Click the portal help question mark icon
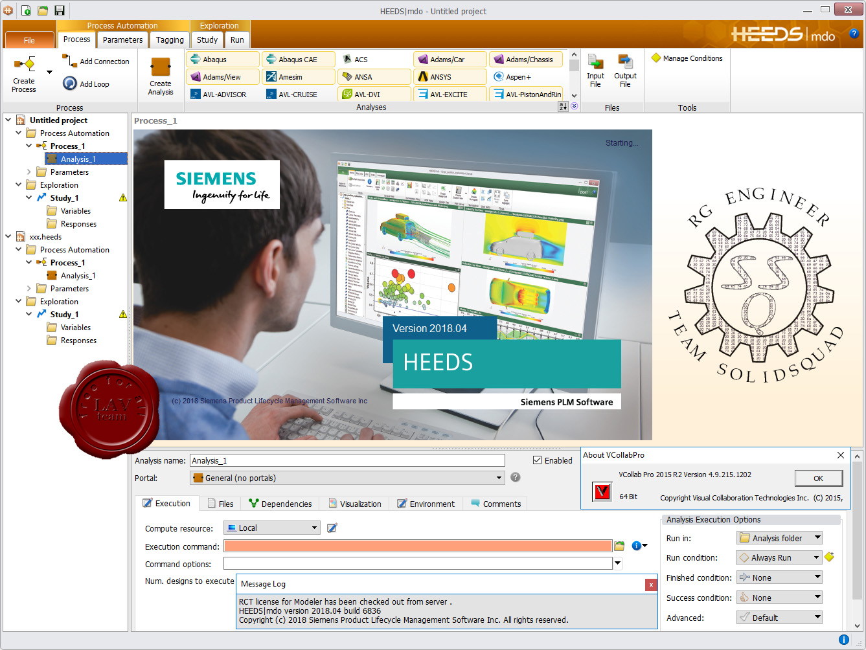This screenshot has width=866, height=650. 516,477
